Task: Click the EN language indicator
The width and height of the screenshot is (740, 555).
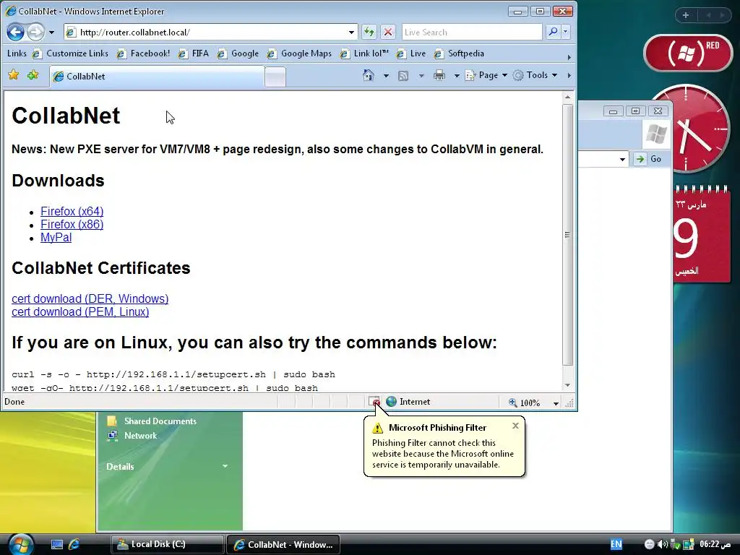Action: 616,544
